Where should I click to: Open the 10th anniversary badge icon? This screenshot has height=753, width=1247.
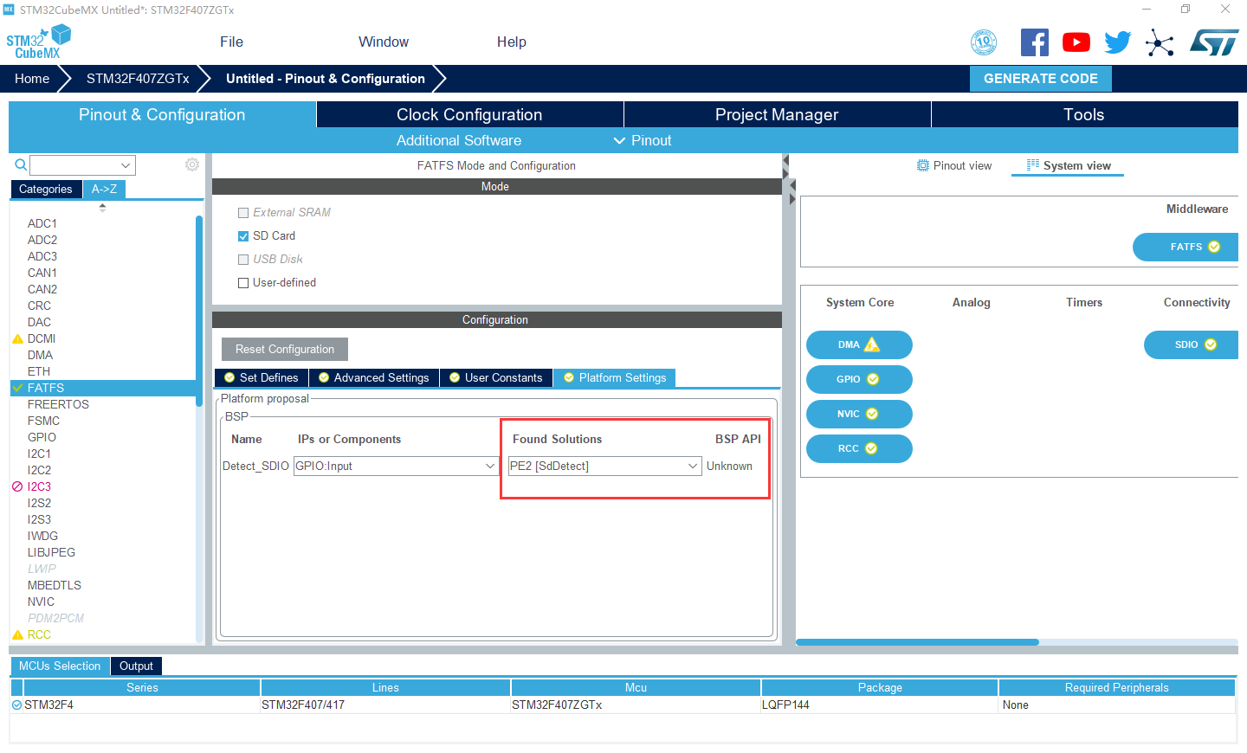(984, 42)
